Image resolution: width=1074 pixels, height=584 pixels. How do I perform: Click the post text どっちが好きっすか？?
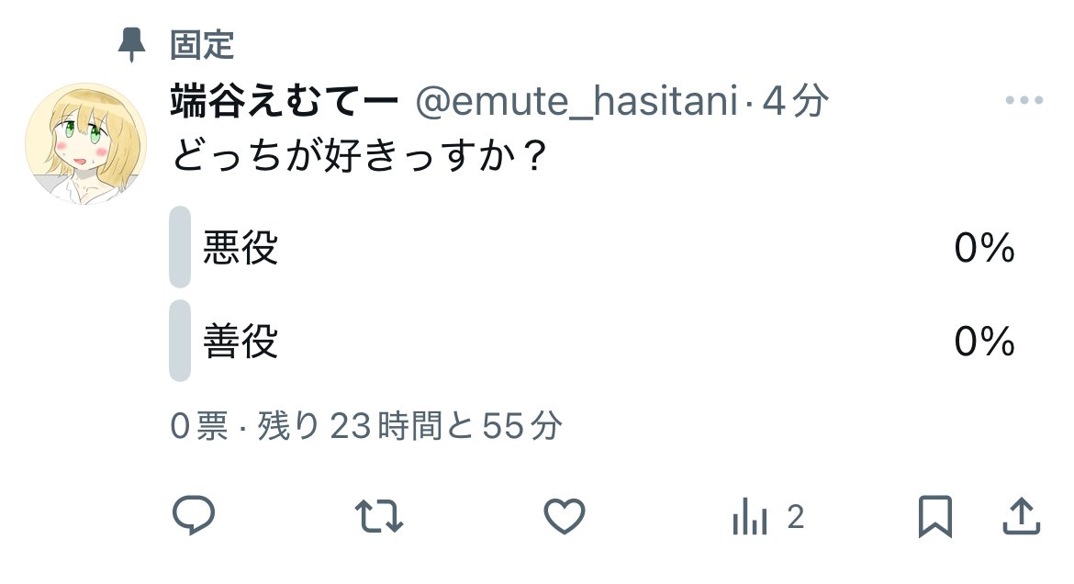coord(360,158)
